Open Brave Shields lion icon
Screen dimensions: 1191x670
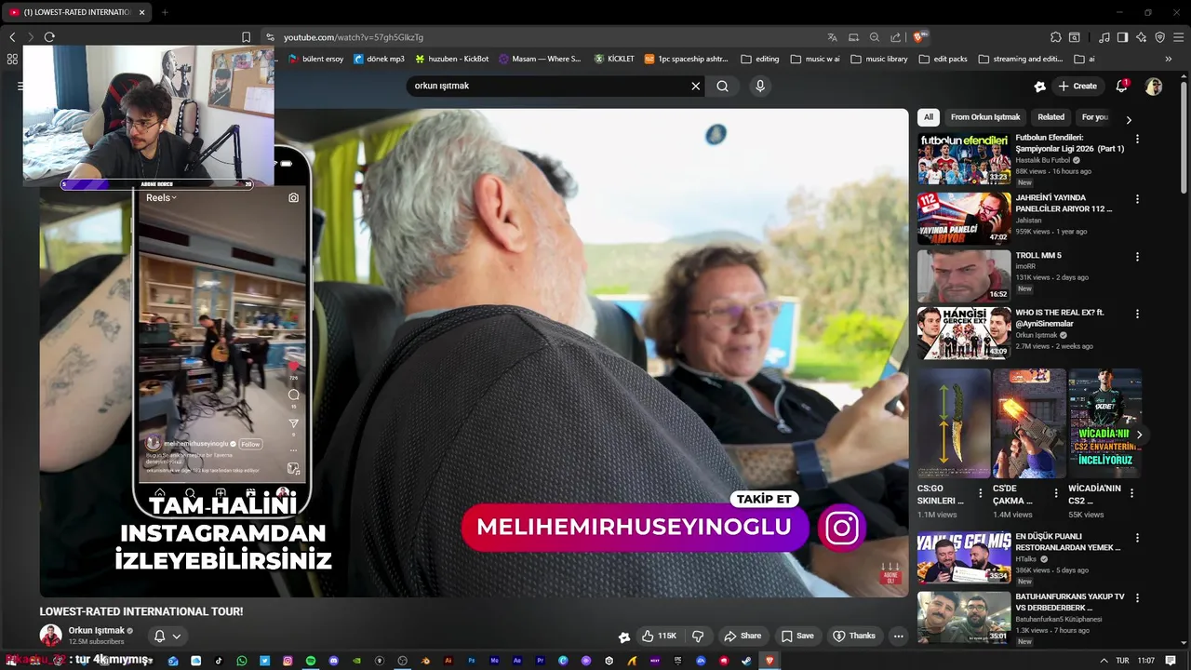tap(918, 37)
